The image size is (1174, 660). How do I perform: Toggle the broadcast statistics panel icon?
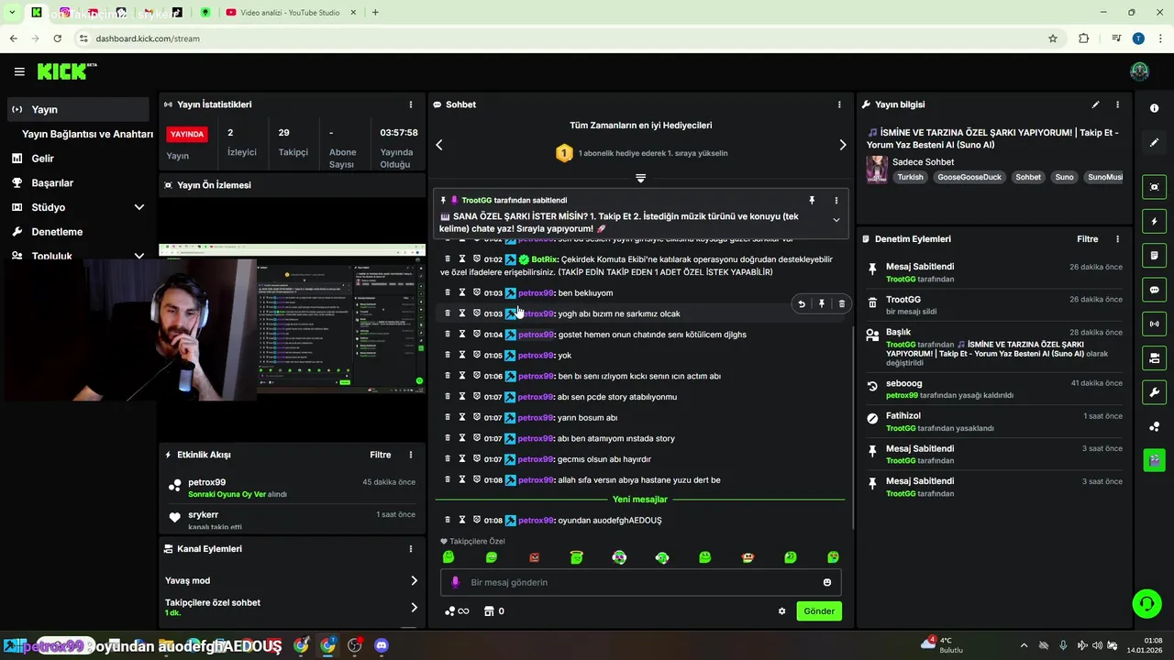1154,324
